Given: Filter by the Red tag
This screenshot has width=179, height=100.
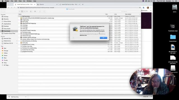Looking at the screenshot, I should click(5, 48).
